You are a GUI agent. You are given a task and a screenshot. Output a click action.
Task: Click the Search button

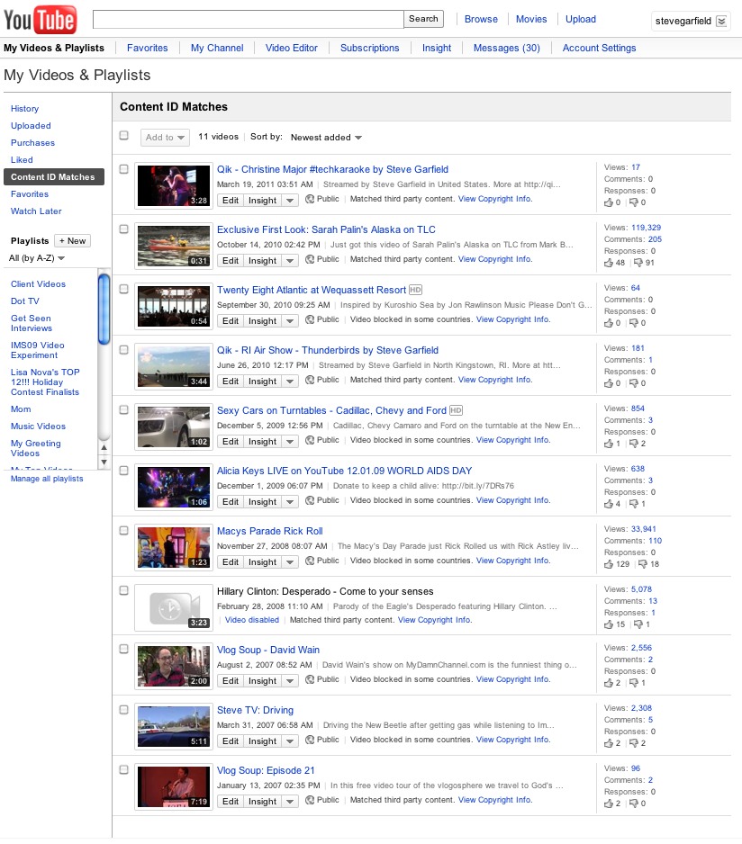[x=423, y=19]
